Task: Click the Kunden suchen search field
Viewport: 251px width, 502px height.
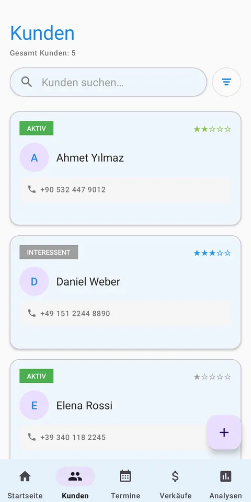Action: [x=108, y=82]
